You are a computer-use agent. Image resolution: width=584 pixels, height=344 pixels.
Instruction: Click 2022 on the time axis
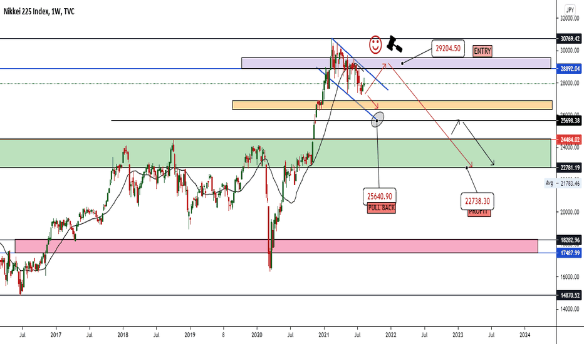(391, 335)
